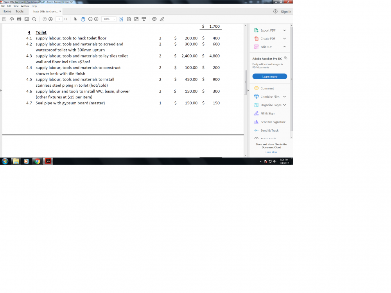
Task: Select the Highlight text pen tool
Action: 162,19
